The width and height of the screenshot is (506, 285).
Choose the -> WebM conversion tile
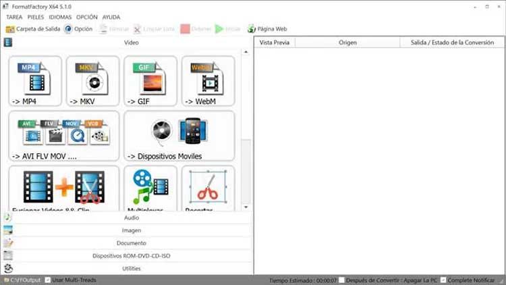[208, 81]
